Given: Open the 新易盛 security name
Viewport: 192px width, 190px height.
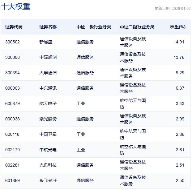Looking at the screenshot, I should [x=46, y=42].
